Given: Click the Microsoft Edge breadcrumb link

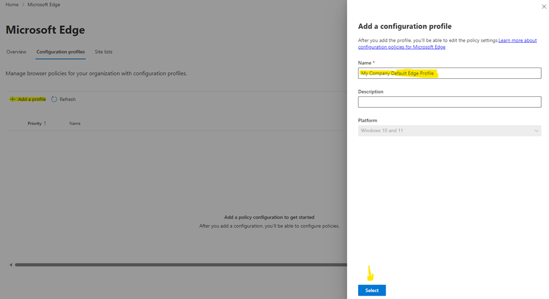Looking at the screenshot, I should [44, 5].
